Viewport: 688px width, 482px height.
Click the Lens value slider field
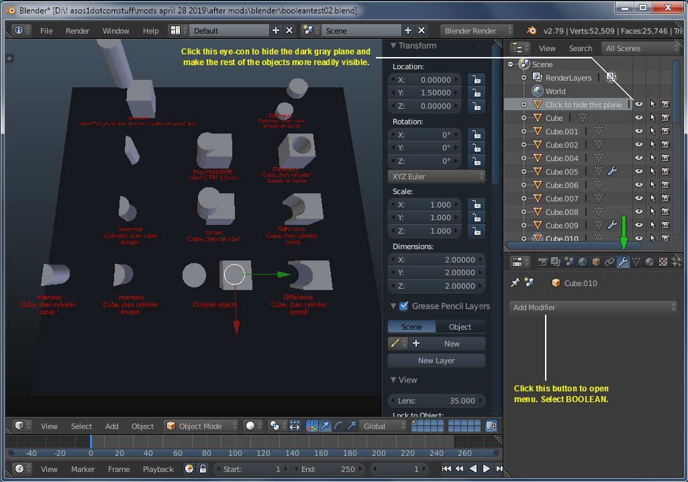[x=436, y=401]
